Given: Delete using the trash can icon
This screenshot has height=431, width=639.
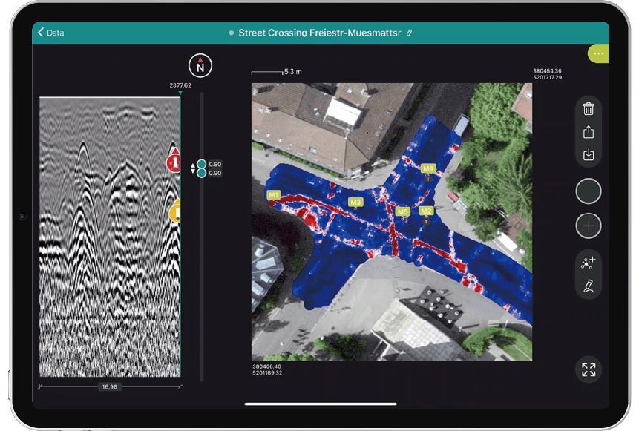Looking at the screenshot, I should (x=589, y=109).
